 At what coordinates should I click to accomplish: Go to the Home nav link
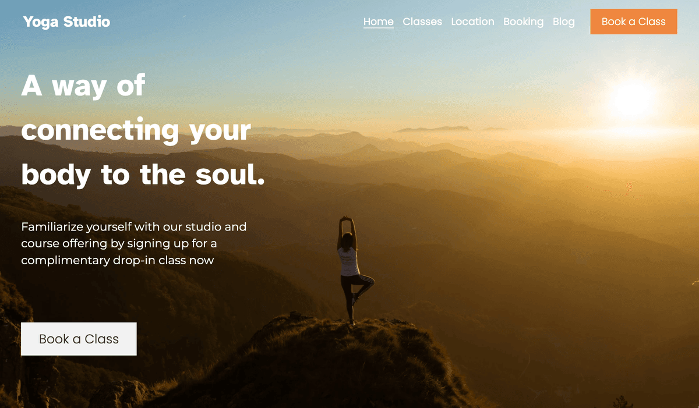click(x=379, y=22)
